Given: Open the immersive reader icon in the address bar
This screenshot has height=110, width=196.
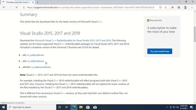Looking at the screenshot, I should 160,7.
